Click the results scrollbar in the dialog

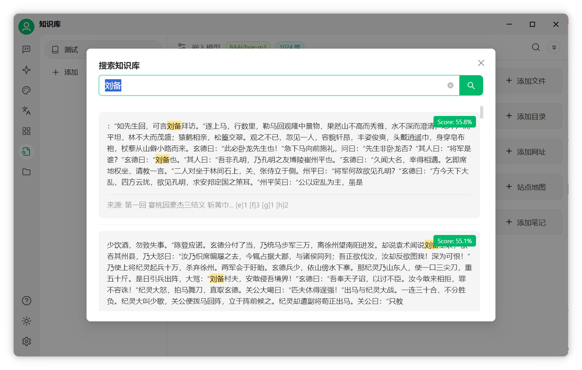point(481,112)
